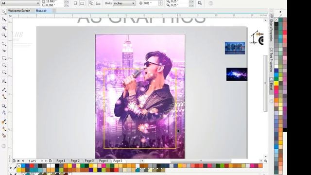Go to the first page
Viewport: 311px width, 175px height.
tap(18, 161)
